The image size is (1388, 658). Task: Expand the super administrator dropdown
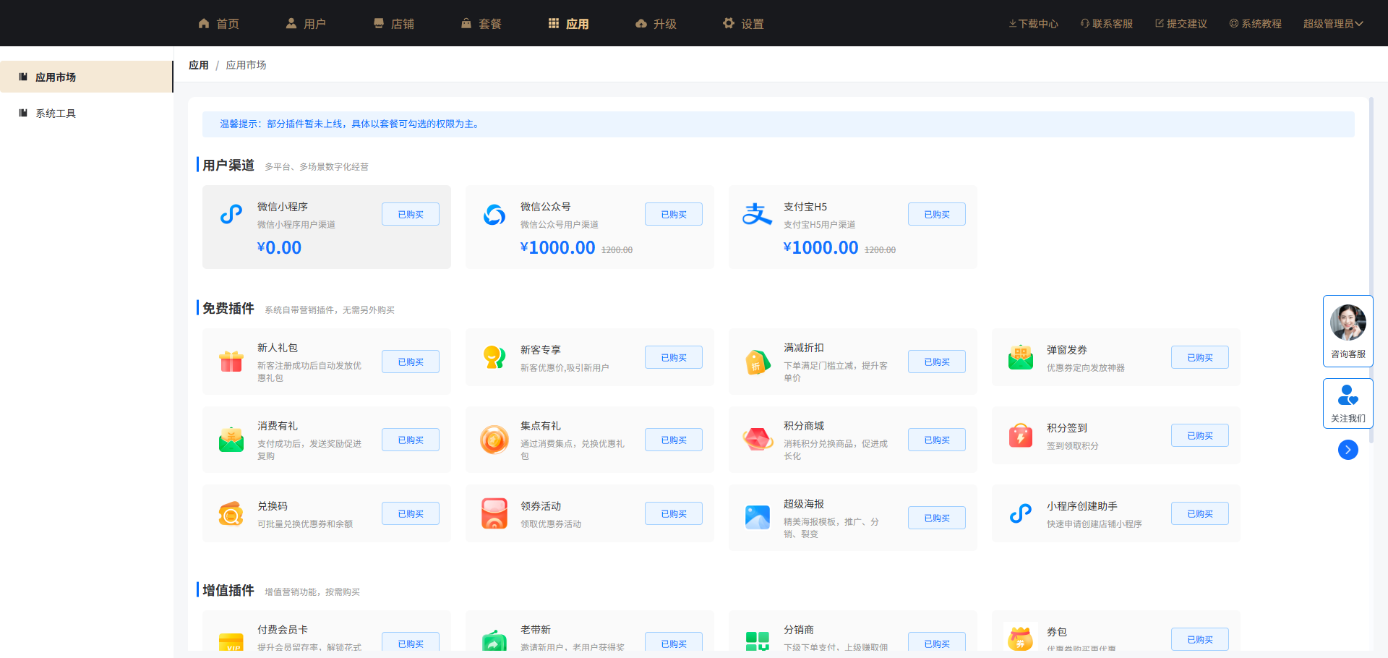coord(1332,24)
